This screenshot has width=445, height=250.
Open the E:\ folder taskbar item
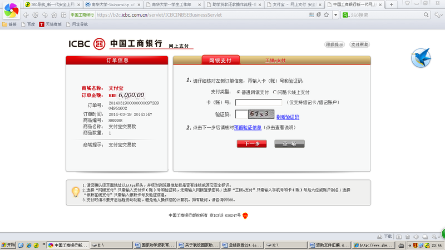tap(111, 245)
